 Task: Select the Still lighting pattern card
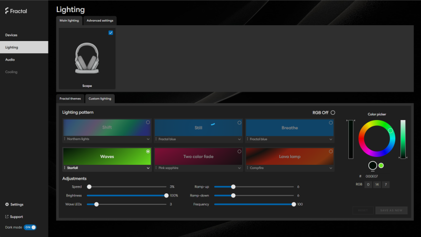[x=198, y=127]
